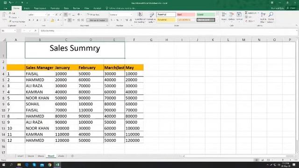Toggle Align Right
The image size is (299, 168).
tap(73, 20)
